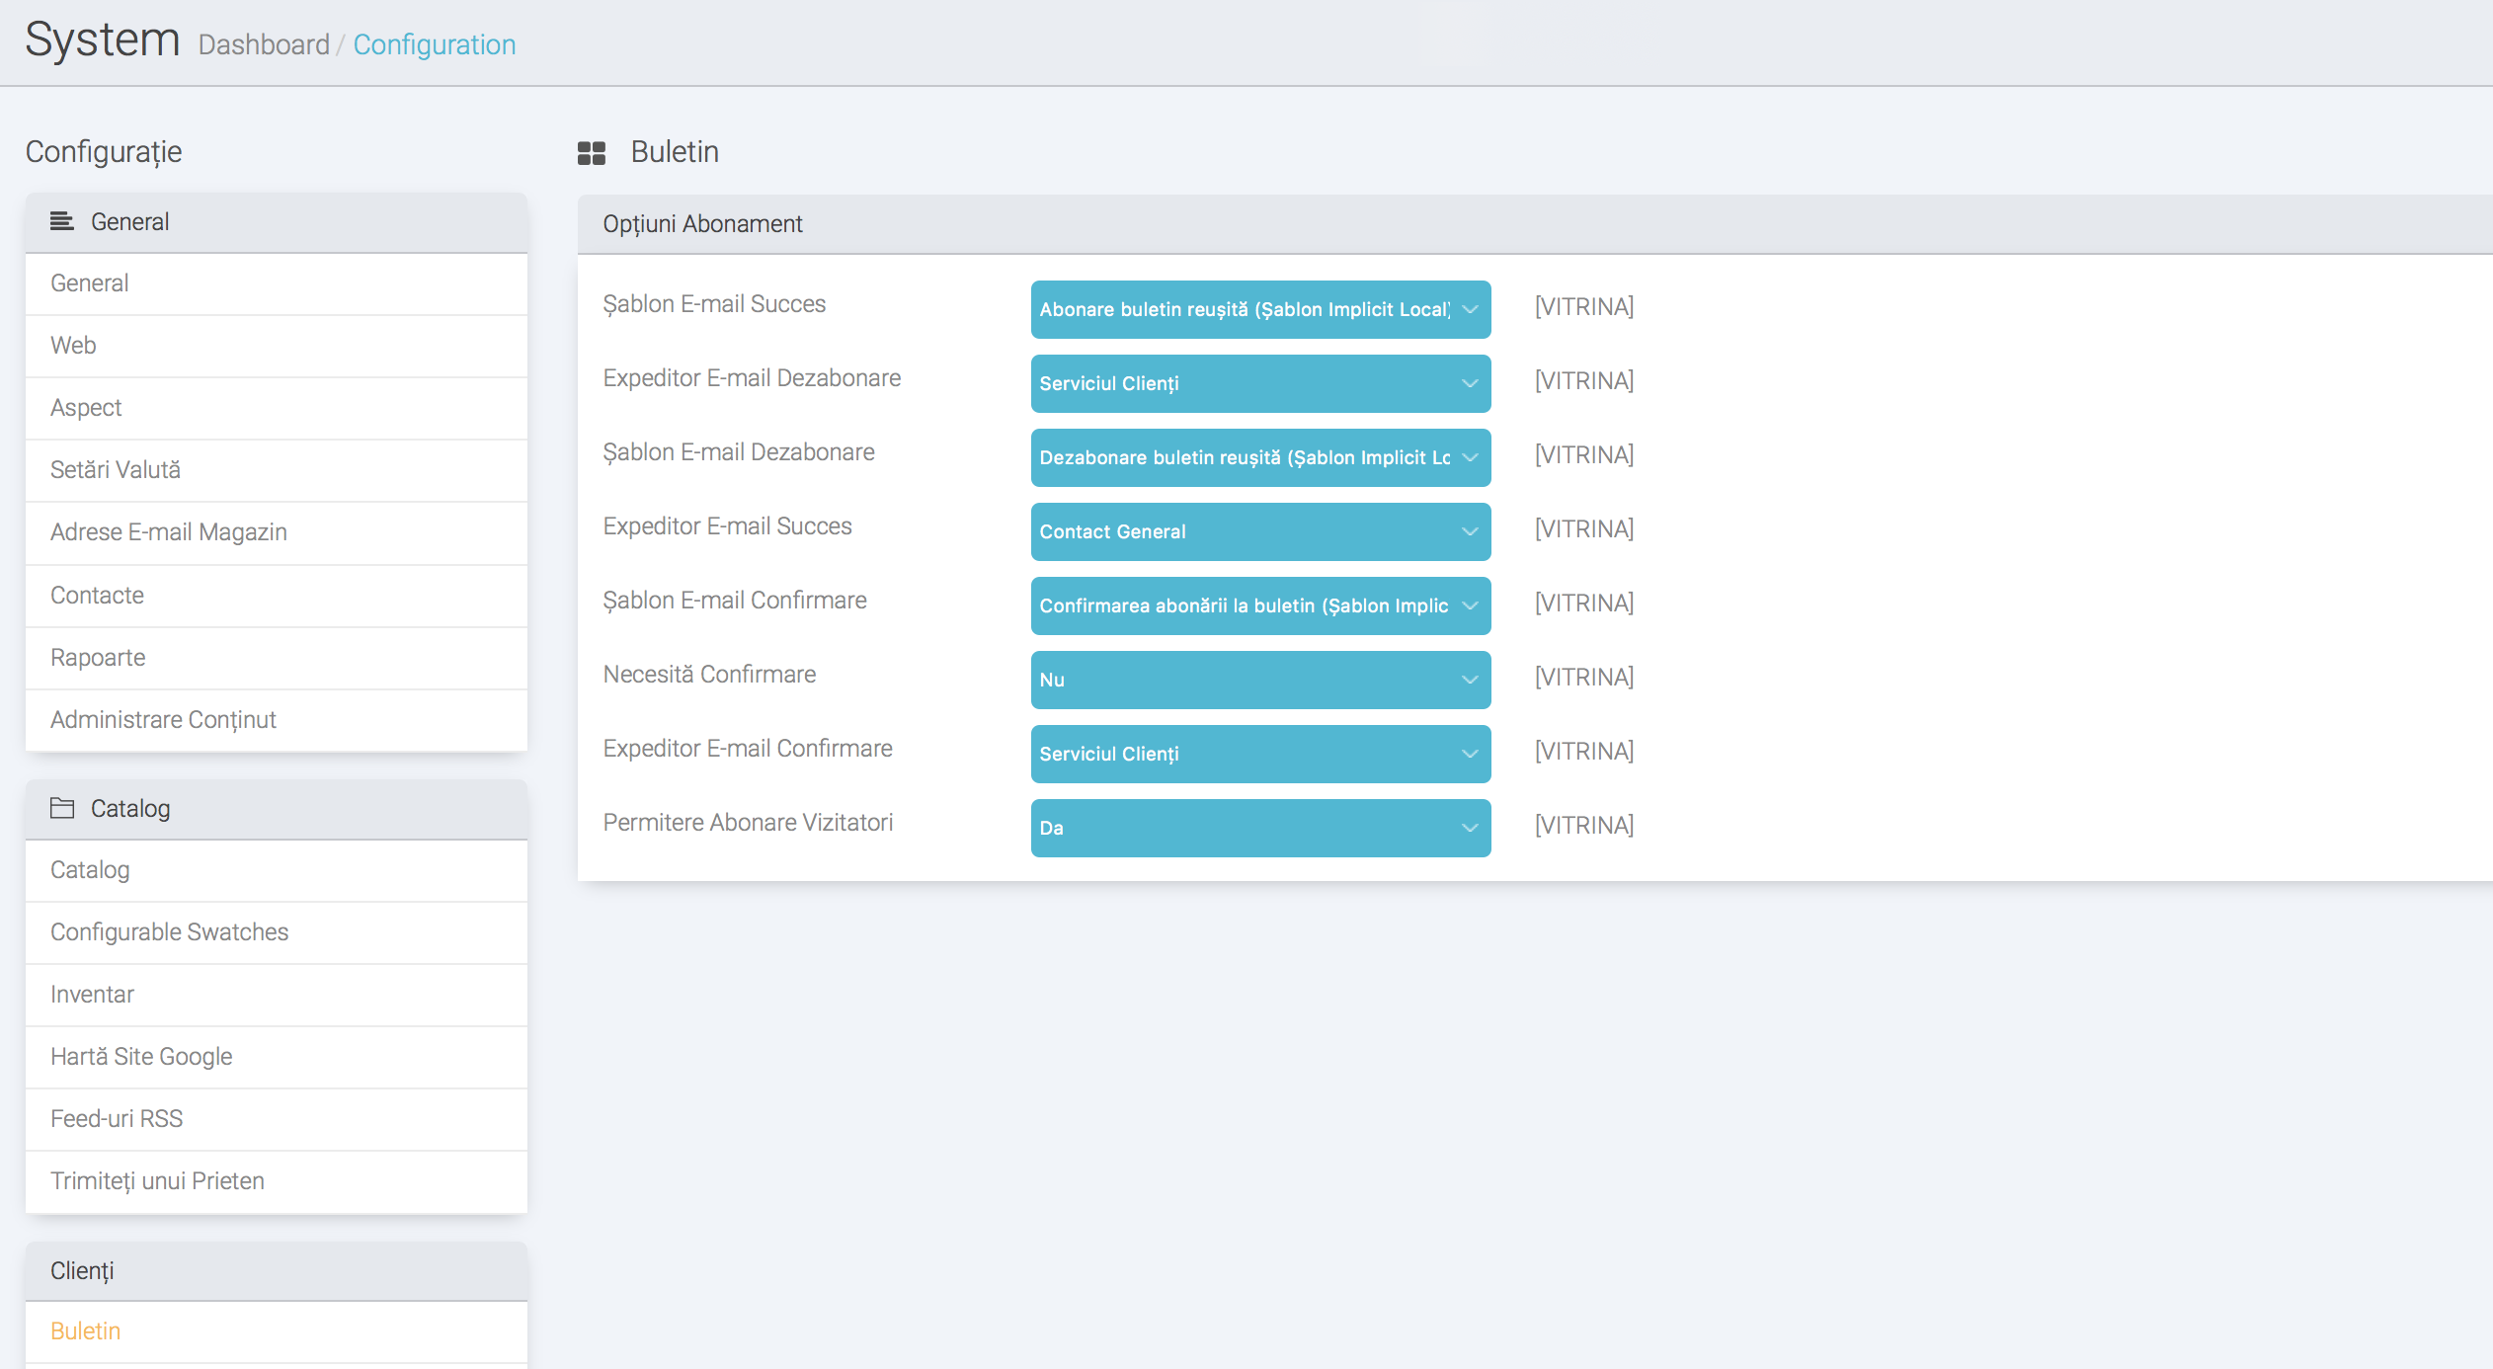Screen dimensions: 2493x1369
Task: Expand the Necesită Confirmare dropdown
Action: [x=1260, y=680]
